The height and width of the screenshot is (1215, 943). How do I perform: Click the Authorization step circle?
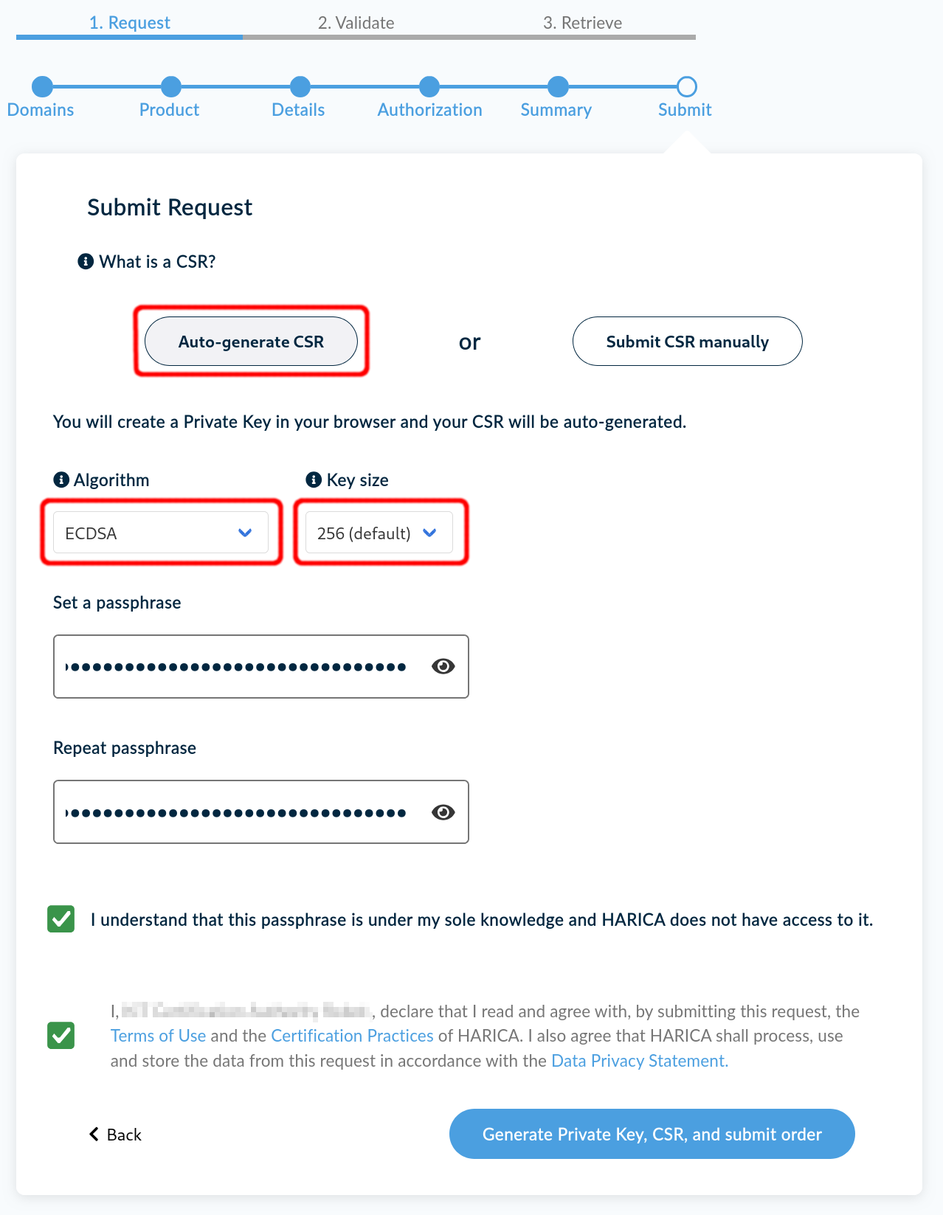[429, 86]
